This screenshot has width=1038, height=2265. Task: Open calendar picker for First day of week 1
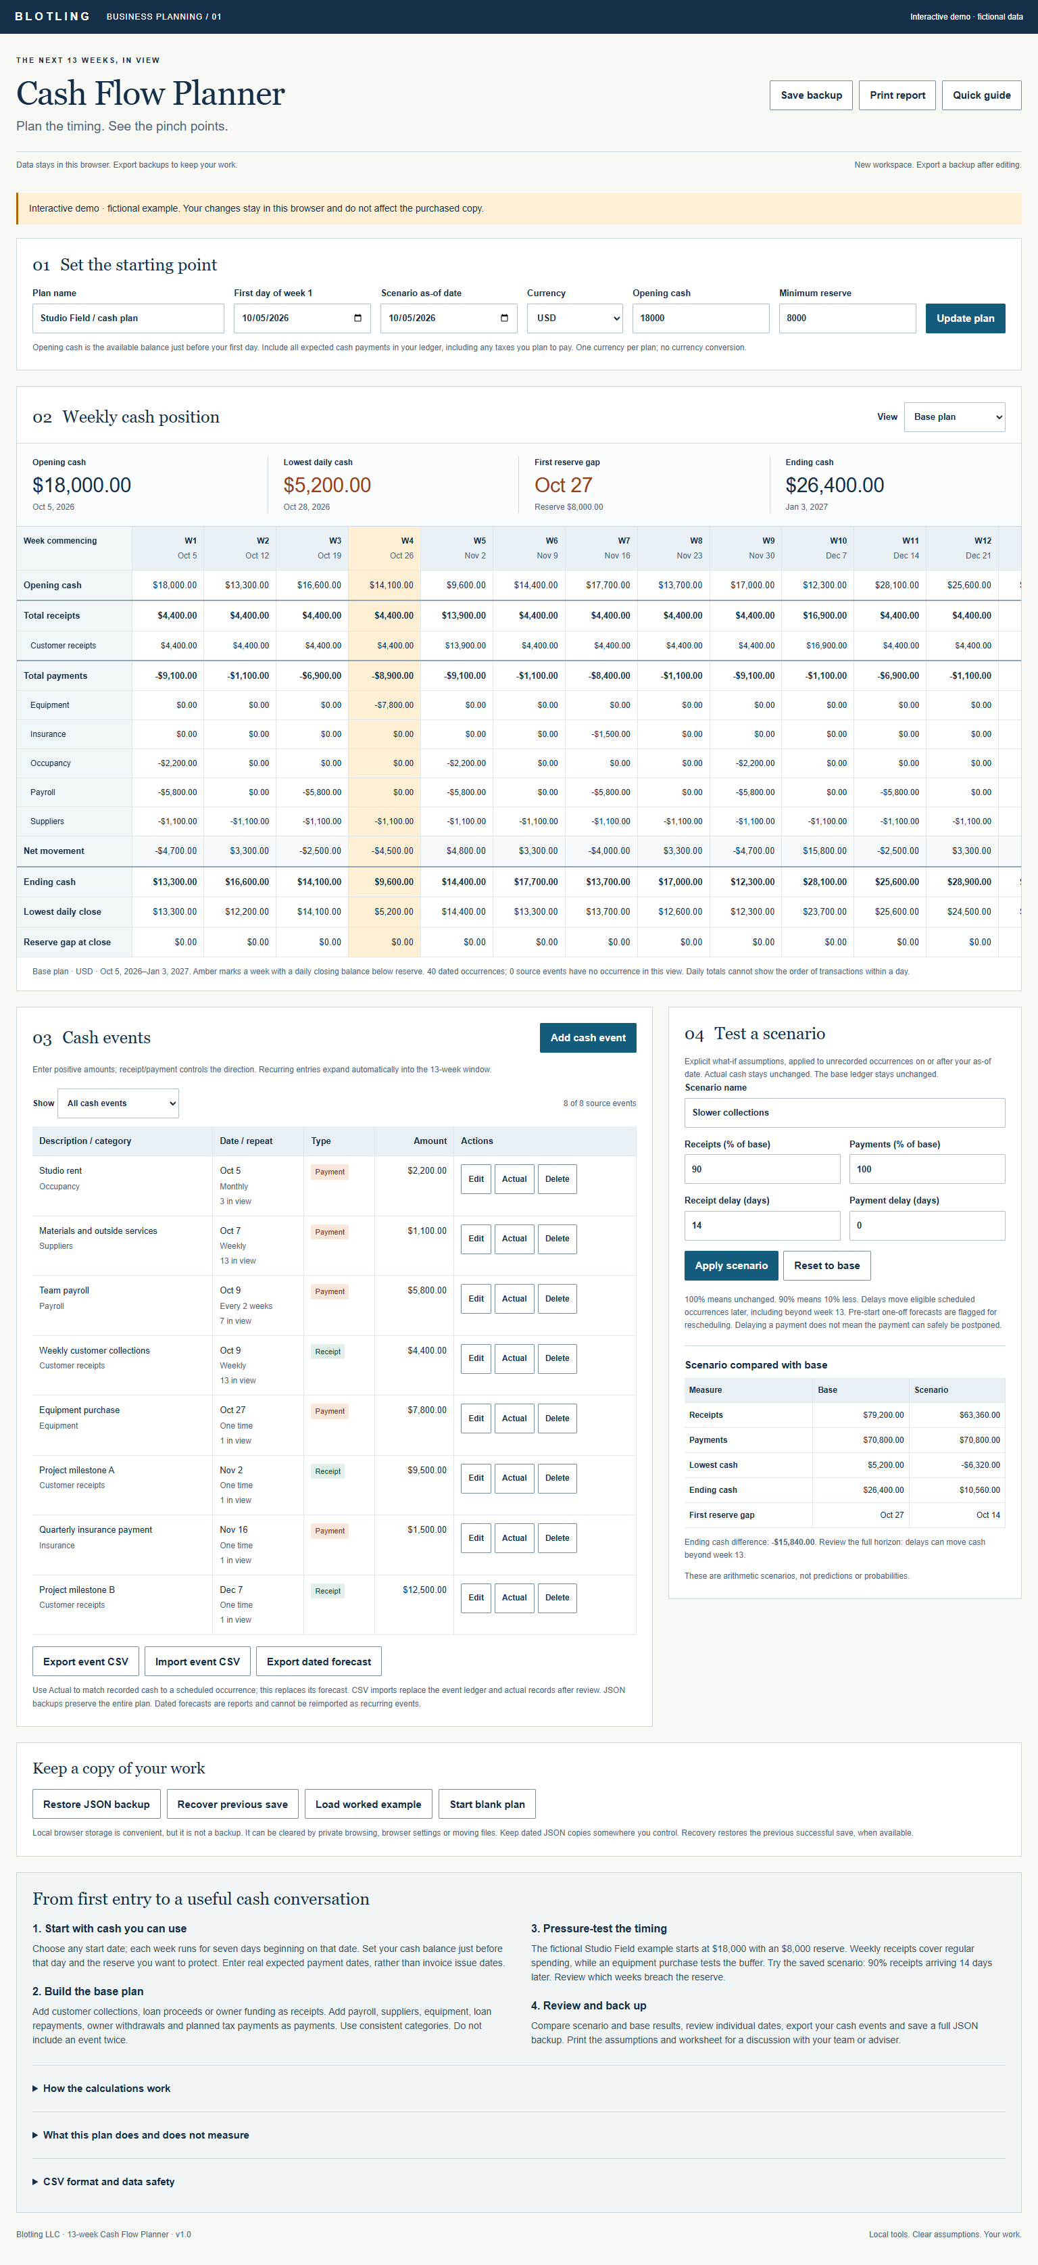[357, 318]
